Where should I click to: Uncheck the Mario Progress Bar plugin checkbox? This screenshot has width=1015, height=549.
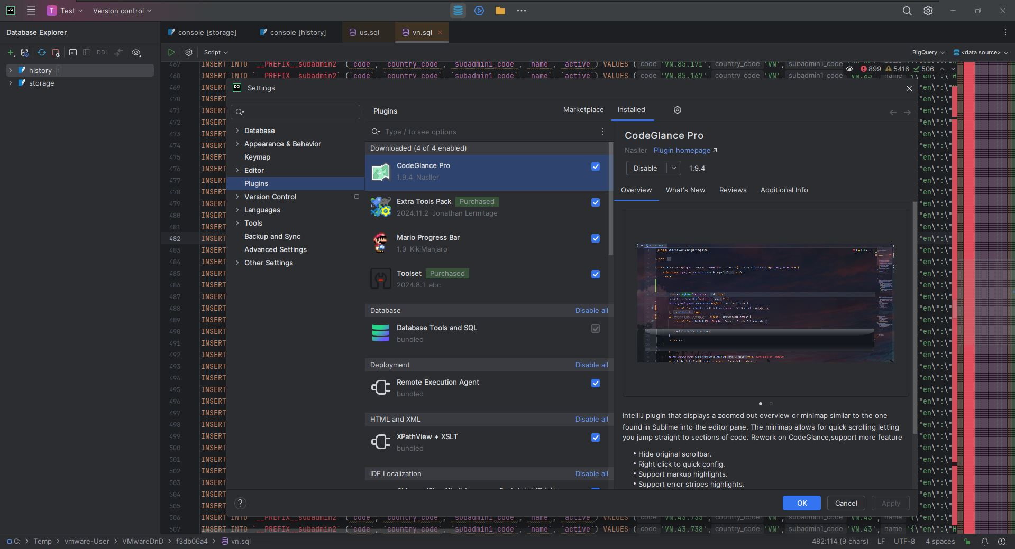(x=596, y=238)
